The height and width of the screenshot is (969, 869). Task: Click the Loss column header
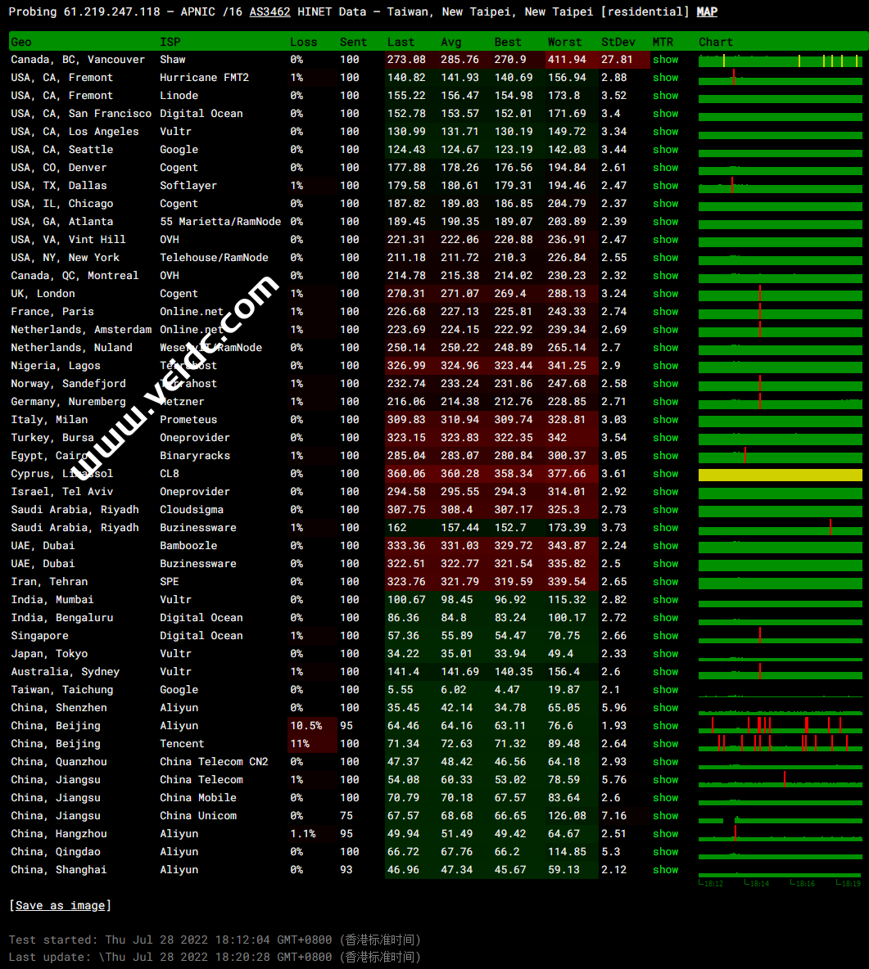(x=304, y=42)
